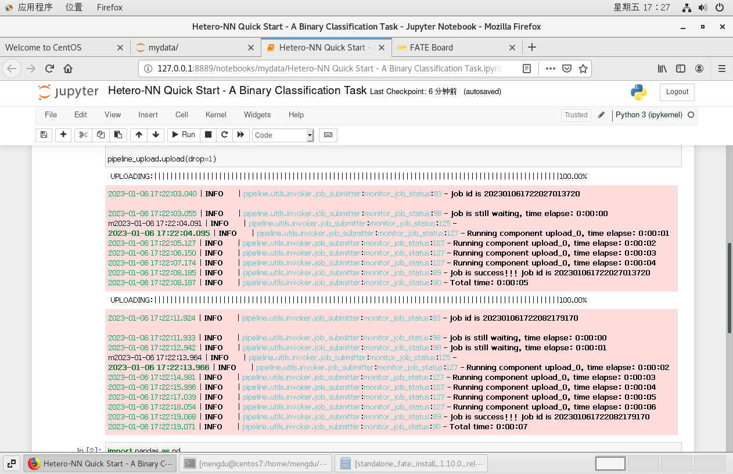Toggle reader view icon
This screenshot has height=474, width=733.
[x=526, y=69]
